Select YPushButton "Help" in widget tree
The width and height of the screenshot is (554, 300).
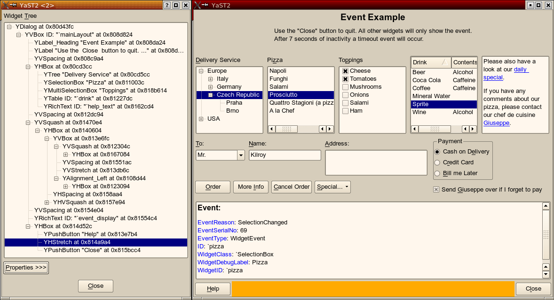(x=90, y=234)
